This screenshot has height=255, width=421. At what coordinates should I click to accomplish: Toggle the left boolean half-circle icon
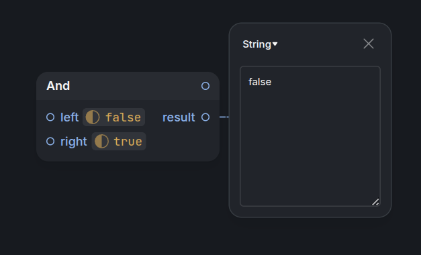point(93,117)
